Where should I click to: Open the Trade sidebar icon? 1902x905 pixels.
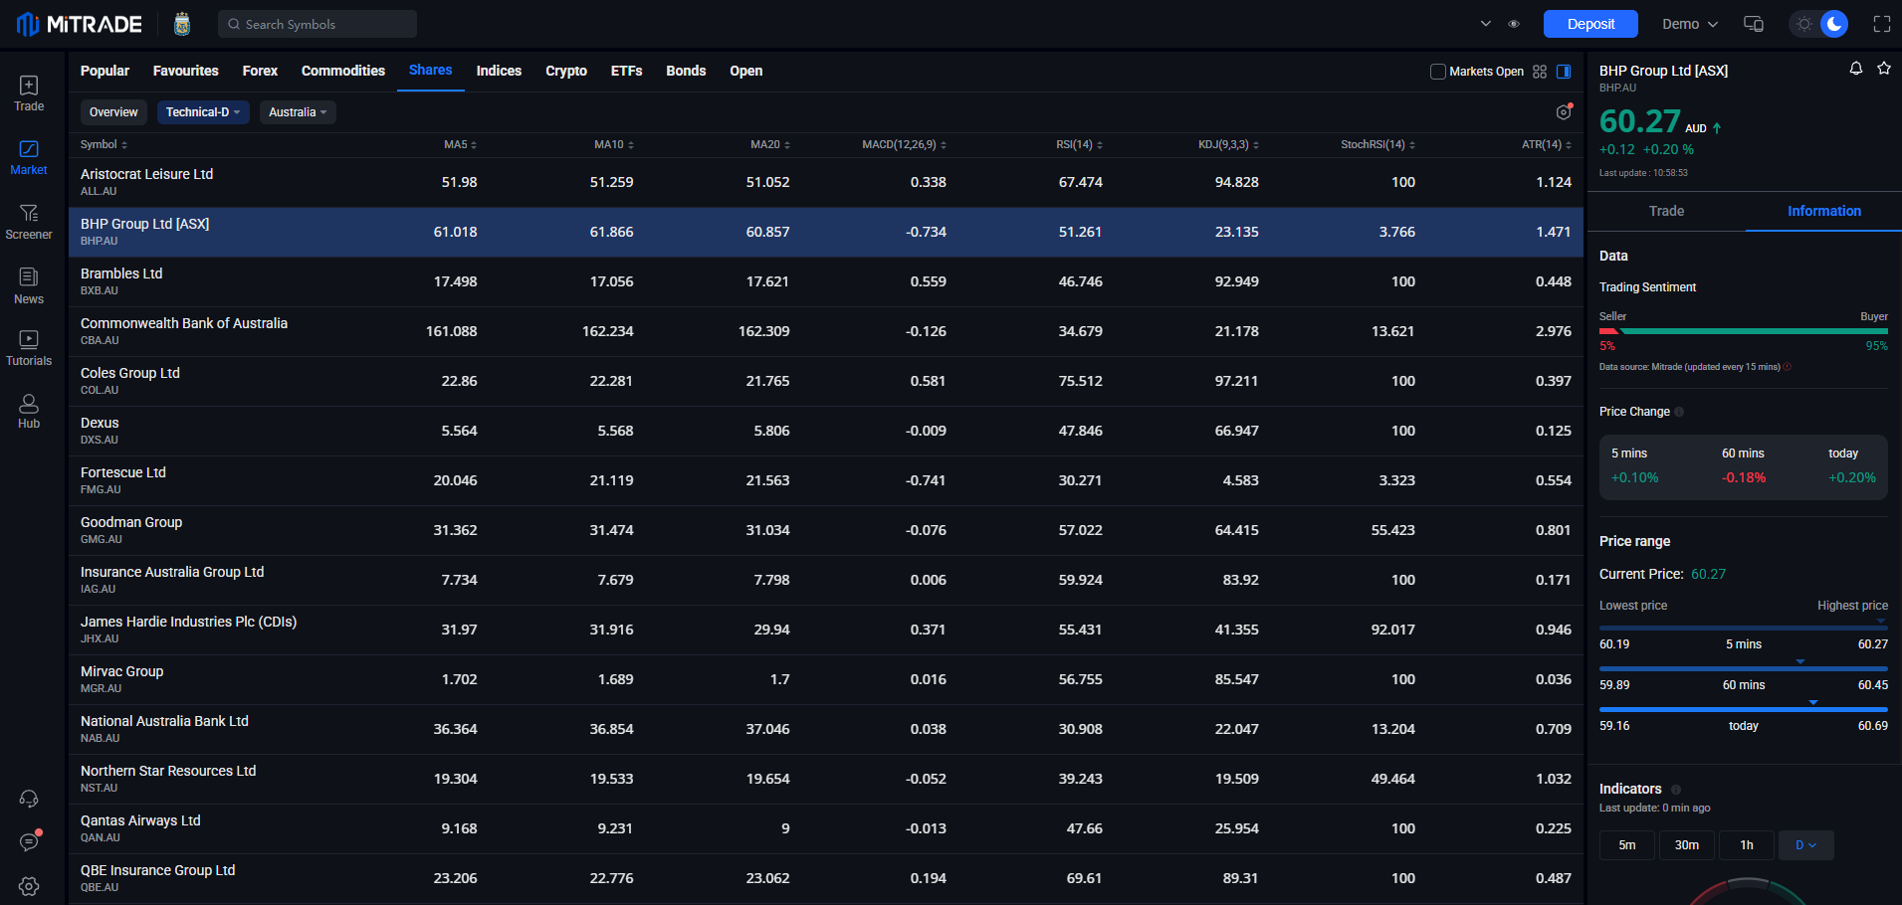(x=29, y=94)
